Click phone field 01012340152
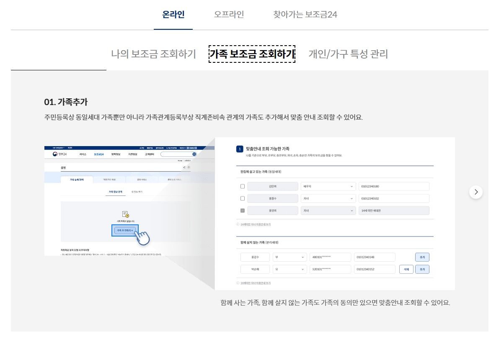 pos(375,269)
